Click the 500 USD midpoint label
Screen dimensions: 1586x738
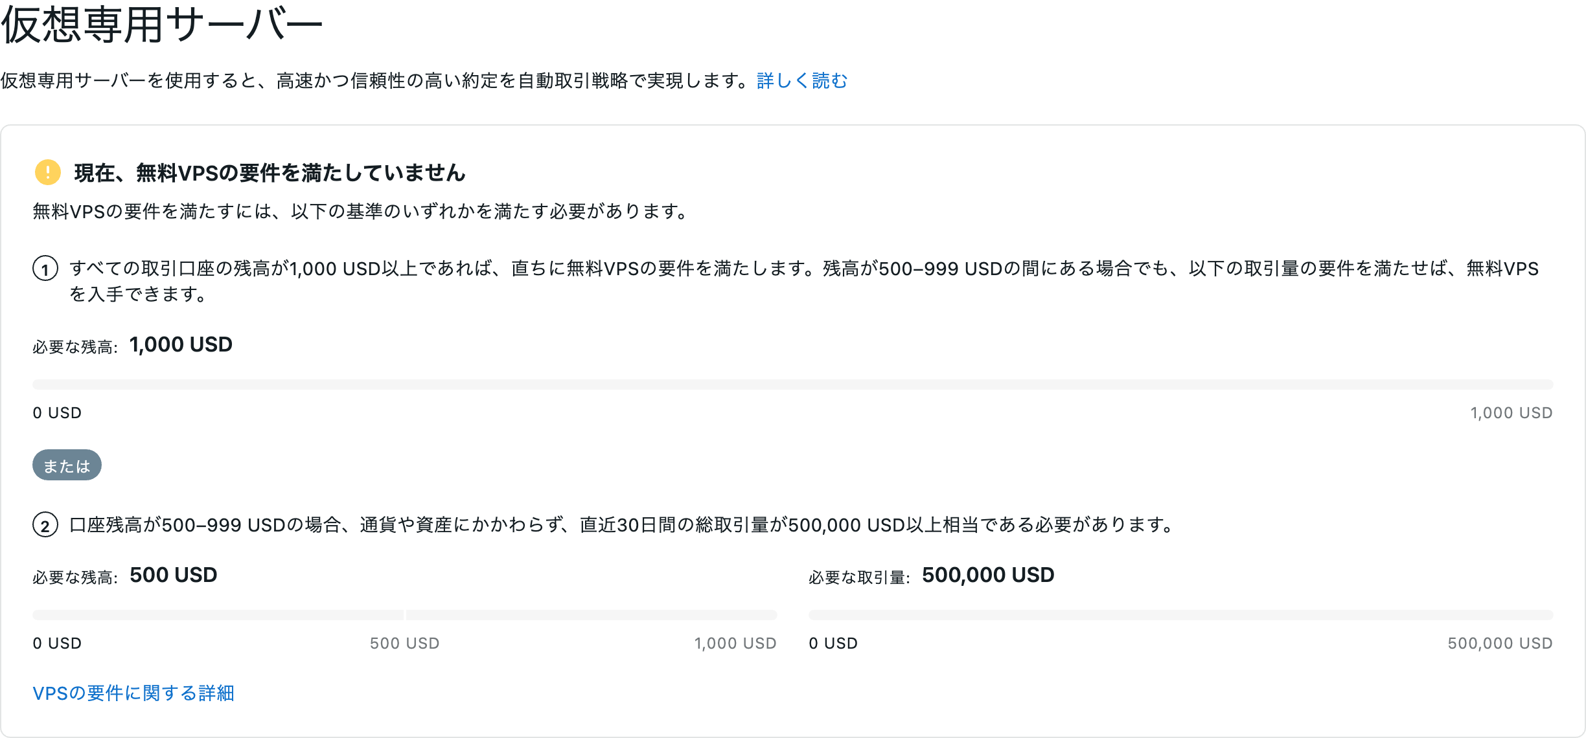tap(404, 643)
